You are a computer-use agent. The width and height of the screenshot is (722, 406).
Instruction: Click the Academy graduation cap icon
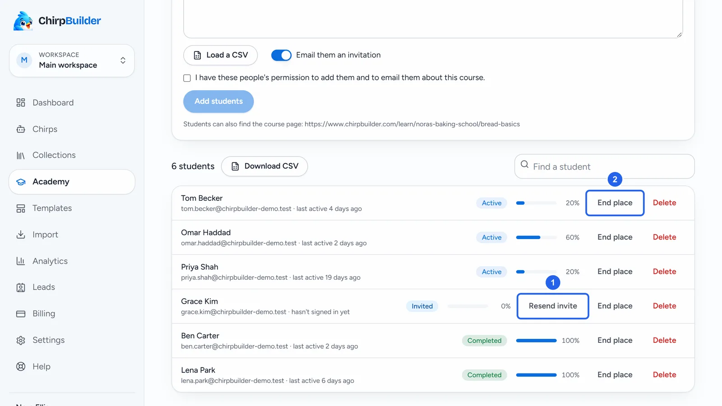pos(21,182)
